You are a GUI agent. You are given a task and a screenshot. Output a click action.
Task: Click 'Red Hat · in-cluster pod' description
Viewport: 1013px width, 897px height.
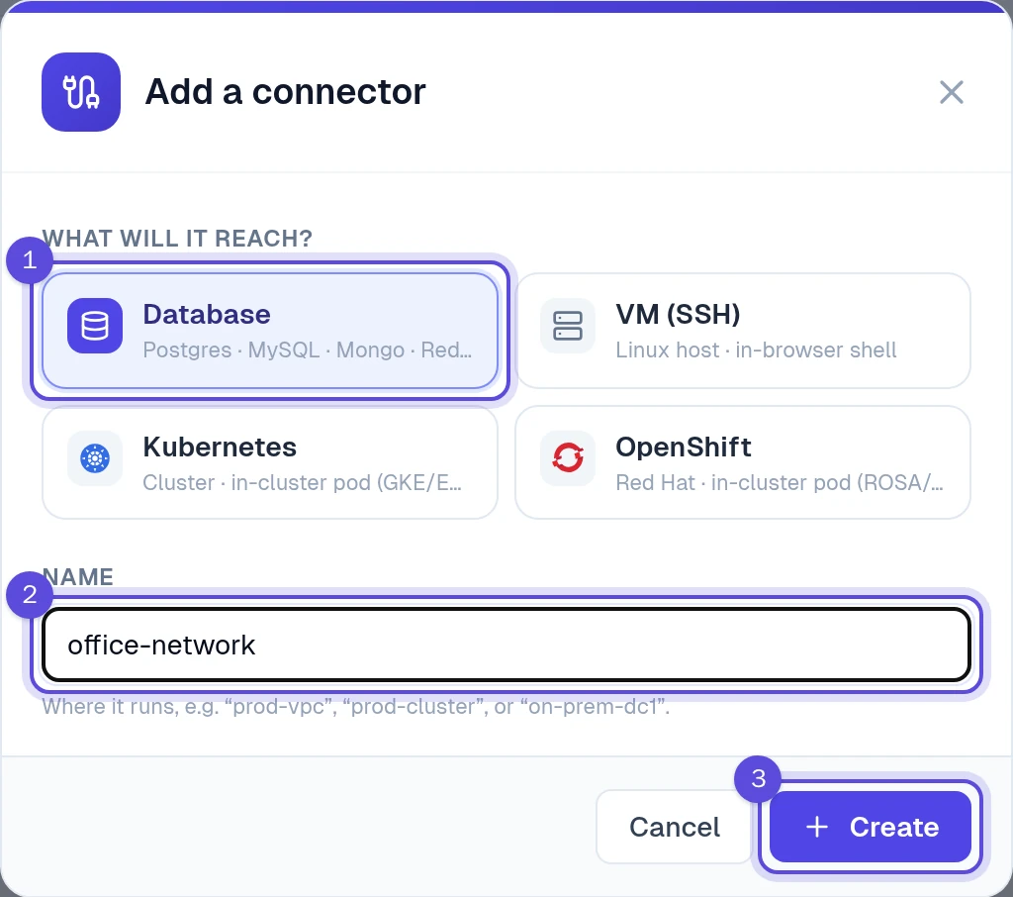click(780, 482)
